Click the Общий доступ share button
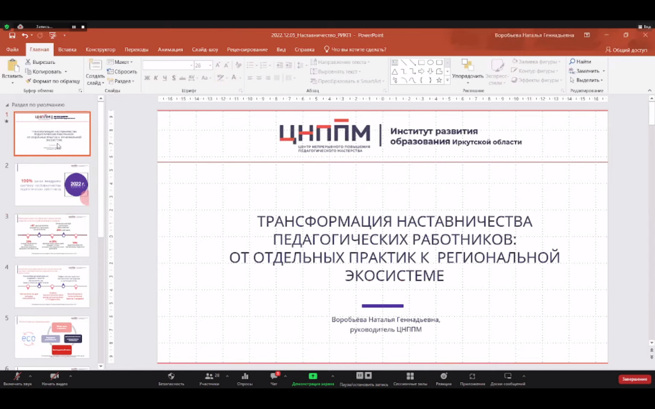The image size is (655, 409). click(626, 49)
